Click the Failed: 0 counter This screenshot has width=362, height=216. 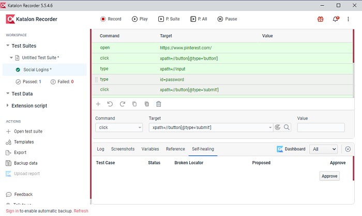[62, 82]
